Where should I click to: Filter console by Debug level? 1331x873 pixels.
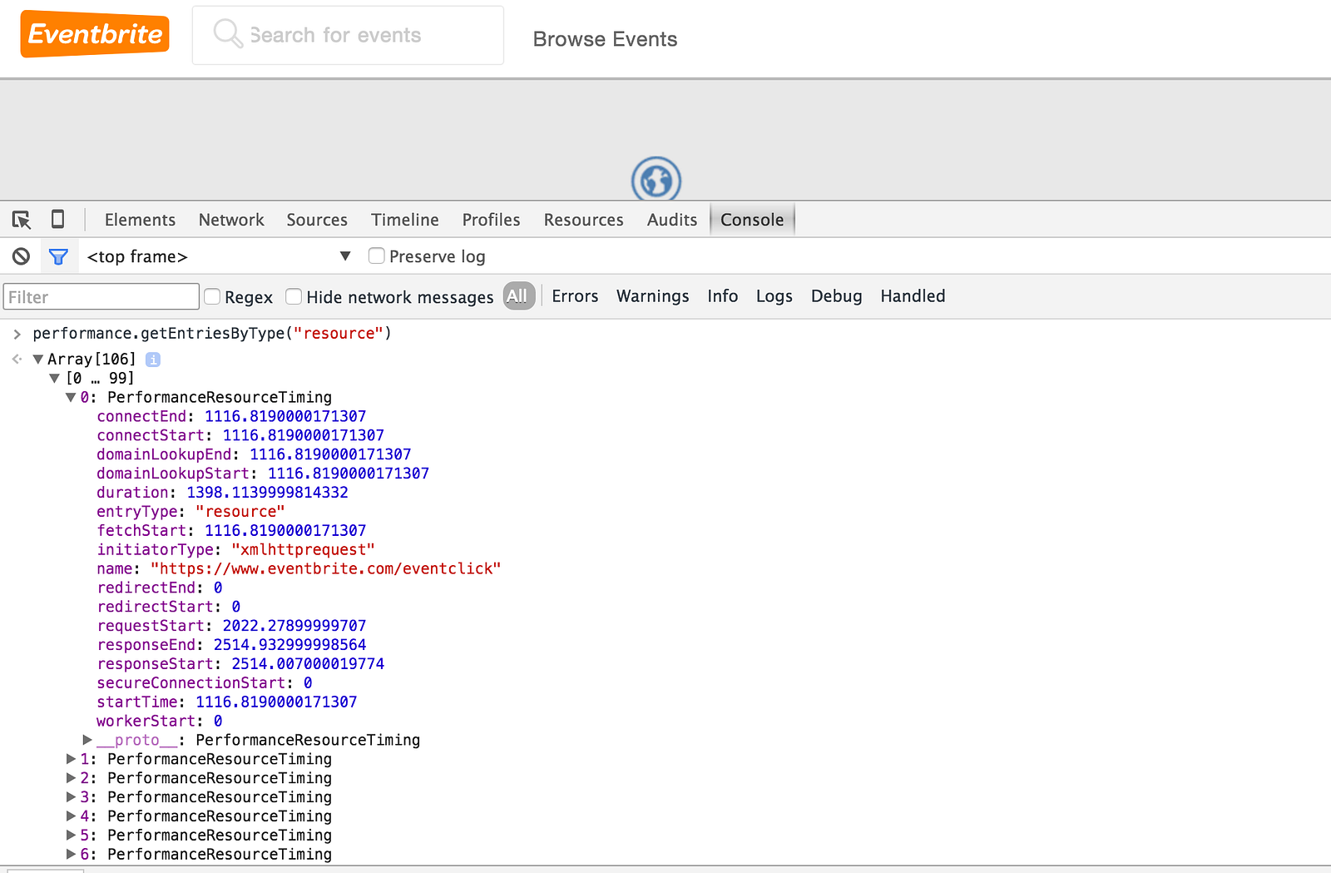click(x=836, y=296)
